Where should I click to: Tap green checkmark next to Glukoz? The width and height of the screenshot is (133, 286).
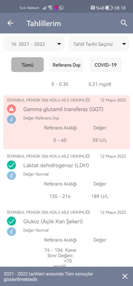pos(11,221)
